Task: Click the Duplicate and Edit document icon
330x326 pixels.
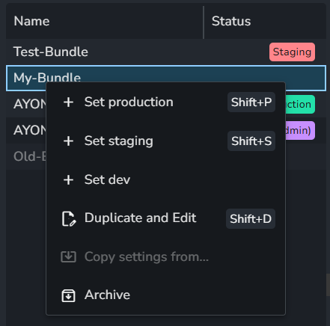Action: [x=69, y=218]
